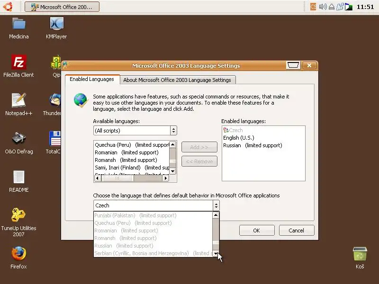Image resolution: width=379 pixels, height=284 pixels.
Task: Open the FileZilla Client desktop icon
Action: tap(18, 62)
